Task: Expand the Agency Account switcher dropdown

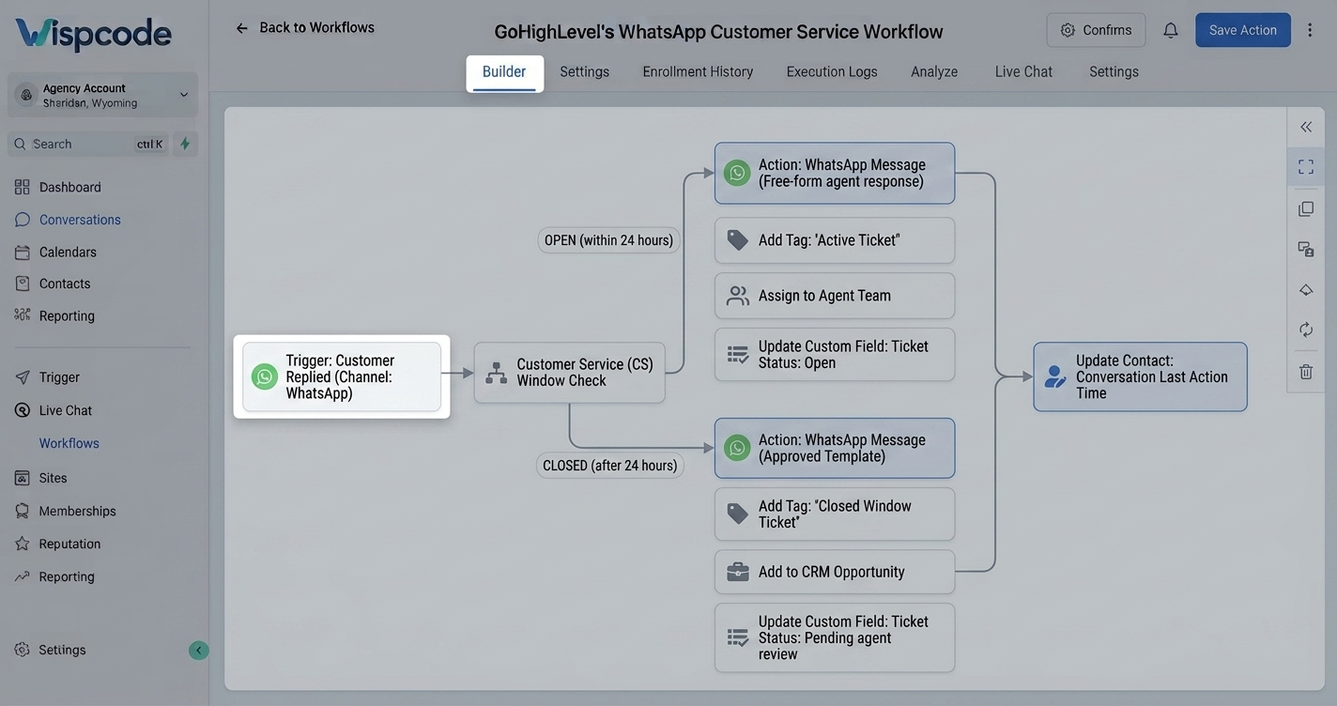Action: click(103, 95)
